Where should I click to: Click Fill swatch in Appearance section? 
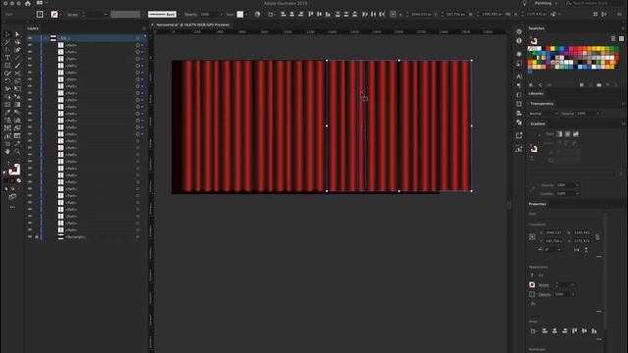(532, 276)
